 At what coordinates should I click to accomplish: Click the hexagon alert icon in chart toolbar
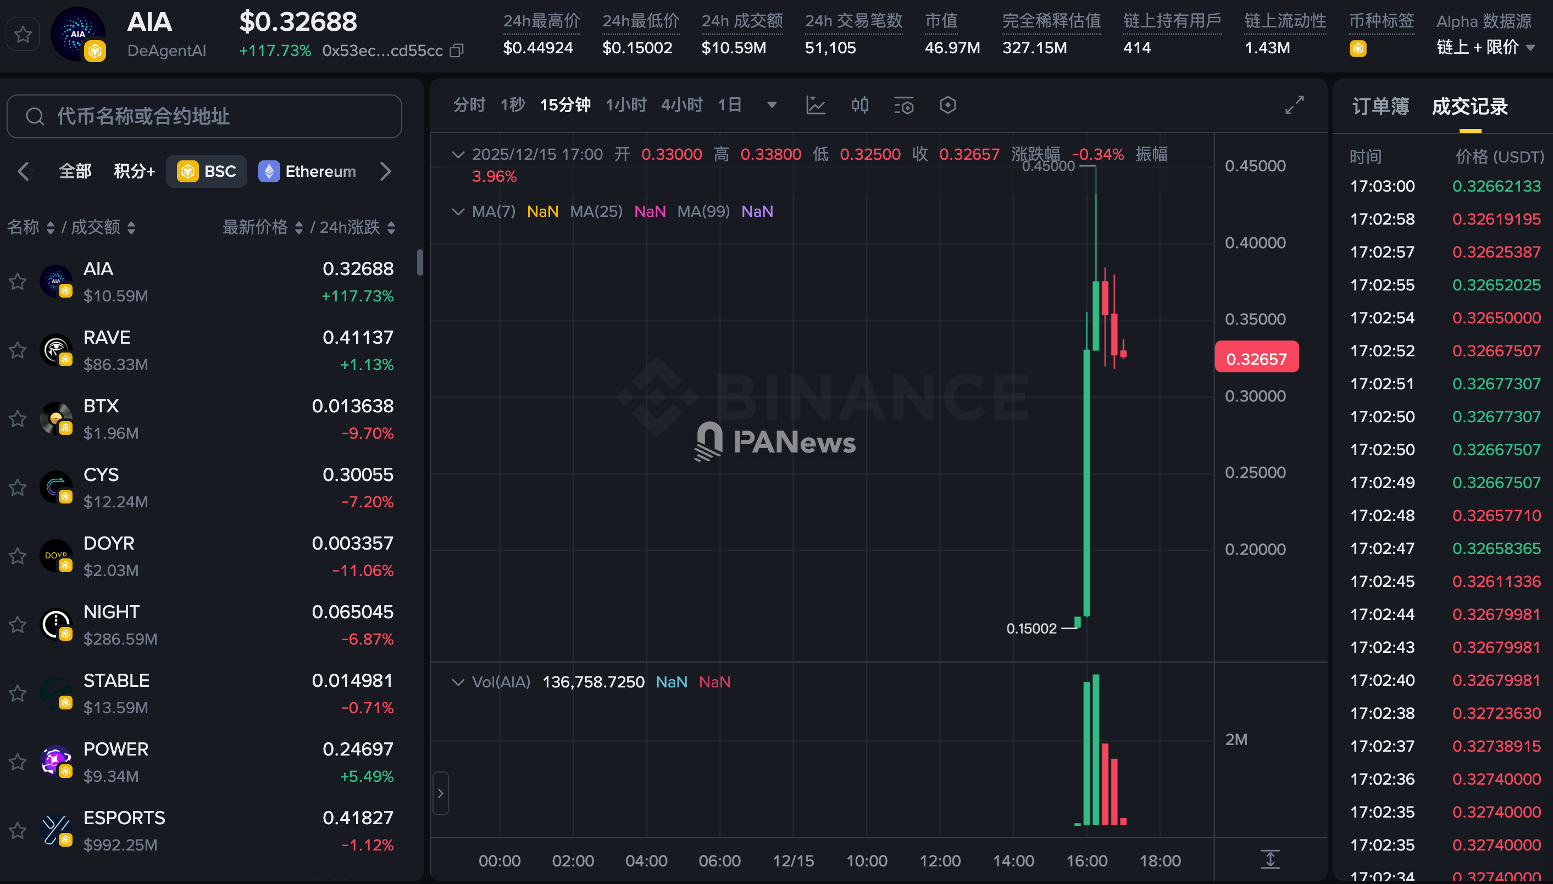point(947,104)
